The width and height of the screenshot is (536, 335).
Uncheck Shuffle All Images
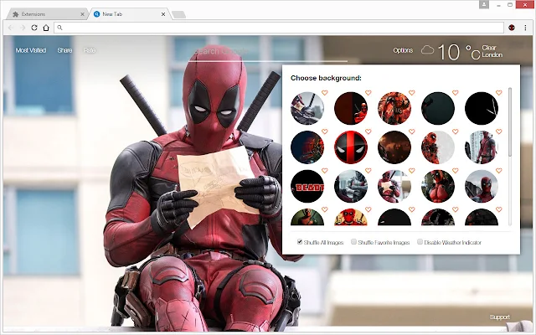300,242
